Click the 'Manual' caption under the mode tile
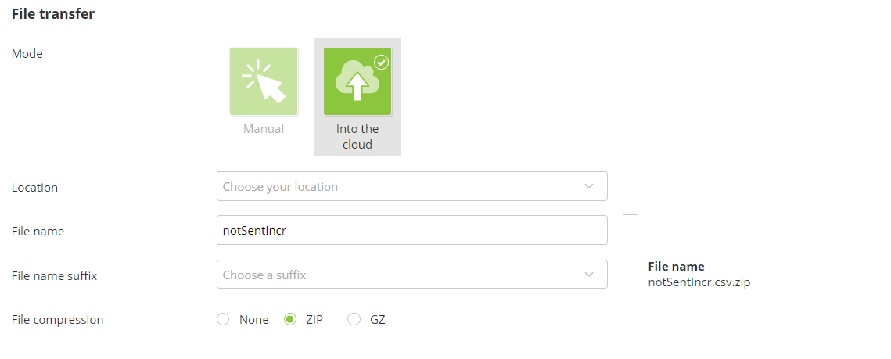 [x=264, y=128]
